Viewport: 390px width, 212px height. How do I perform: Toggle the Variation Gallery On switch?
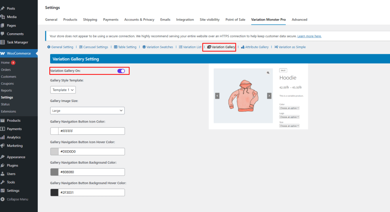pos(121,71)
